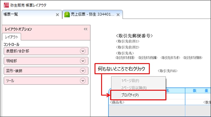
Task: Select the <取引先郵便番号> field
Action: [134, 36]
